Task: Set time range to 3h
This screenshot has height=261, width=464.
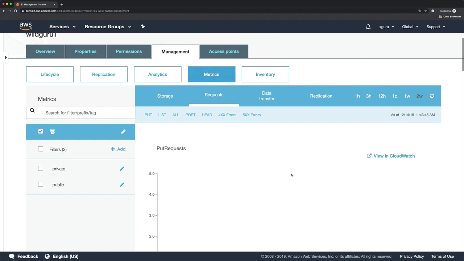Action: pyautogui.click(x=369, y=96)
